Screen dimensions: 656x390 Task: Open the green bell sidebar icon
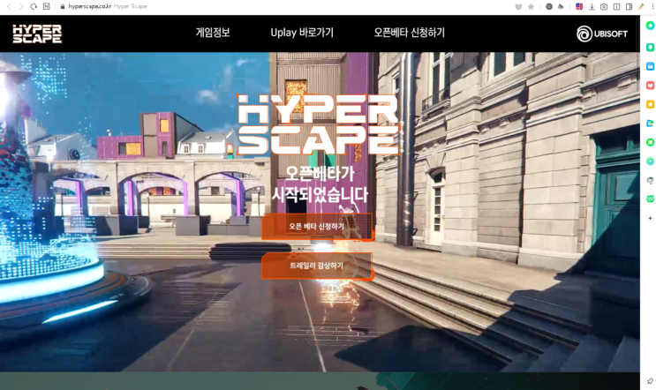(650, 47)
